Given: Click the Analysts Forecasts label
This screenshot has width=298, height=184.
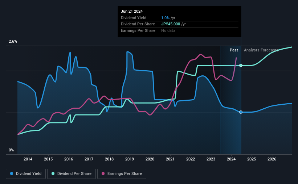Looking at the screenshot, I should (261, 50).
